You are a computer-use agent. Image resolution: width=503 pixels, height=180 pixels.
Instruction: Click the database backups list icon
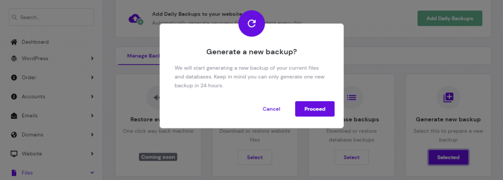click(352, 97)
